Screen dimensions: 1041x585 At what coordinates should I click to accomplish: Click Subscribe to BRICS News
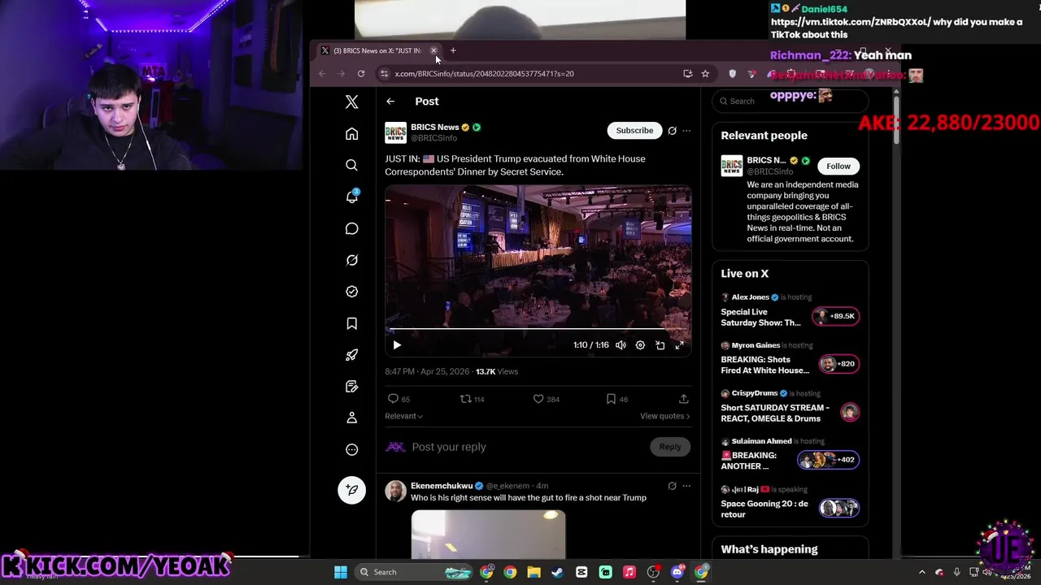click(634, 131)
